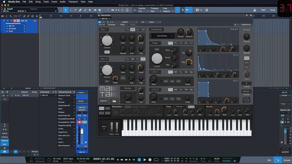Viewport: 292px width, 164px height.
Task: Rewind using the transport rewind button
Action: click(122, 159)
